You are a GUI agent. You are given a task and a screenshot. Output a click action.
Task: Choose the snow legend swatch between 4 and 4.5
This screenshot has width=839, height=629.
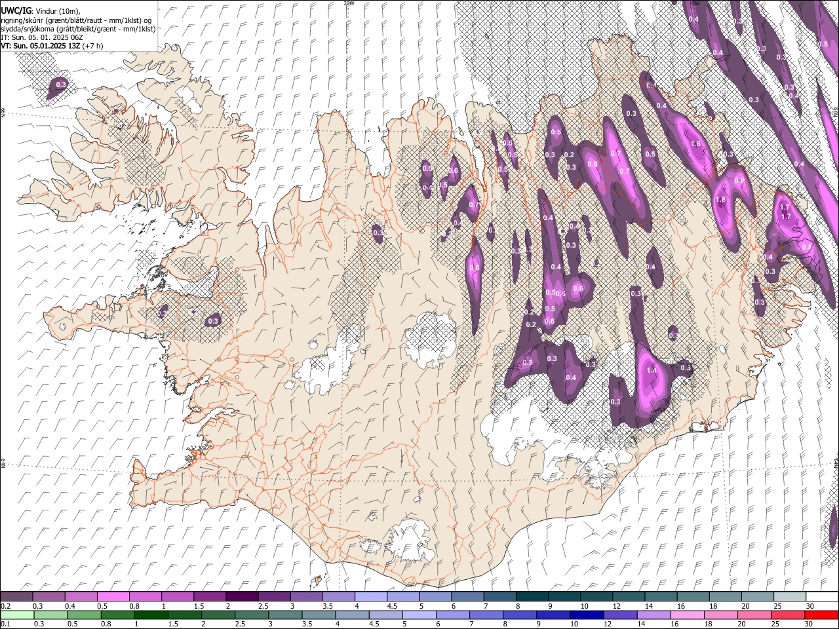(370, 597)
